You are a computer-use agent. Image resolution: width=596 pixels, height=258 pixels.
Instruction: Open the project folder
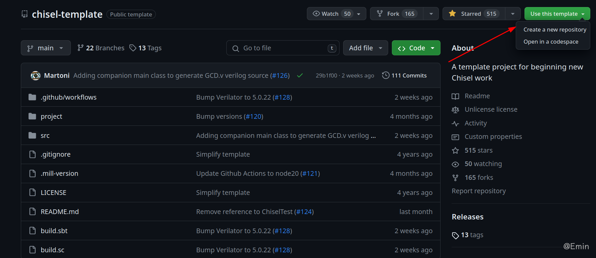51,116
